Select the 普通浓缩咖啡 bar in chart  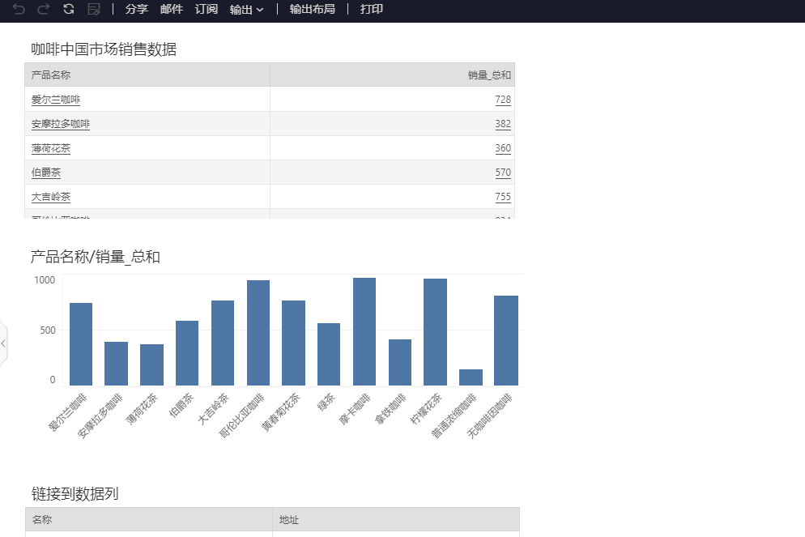click(471, 377)
